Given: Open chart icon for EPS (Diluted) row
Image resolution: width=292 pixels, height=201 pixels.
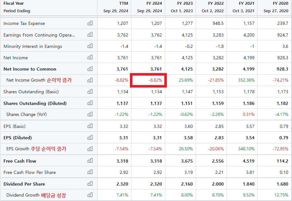Looking at the screenshot, I should [90, 138].
